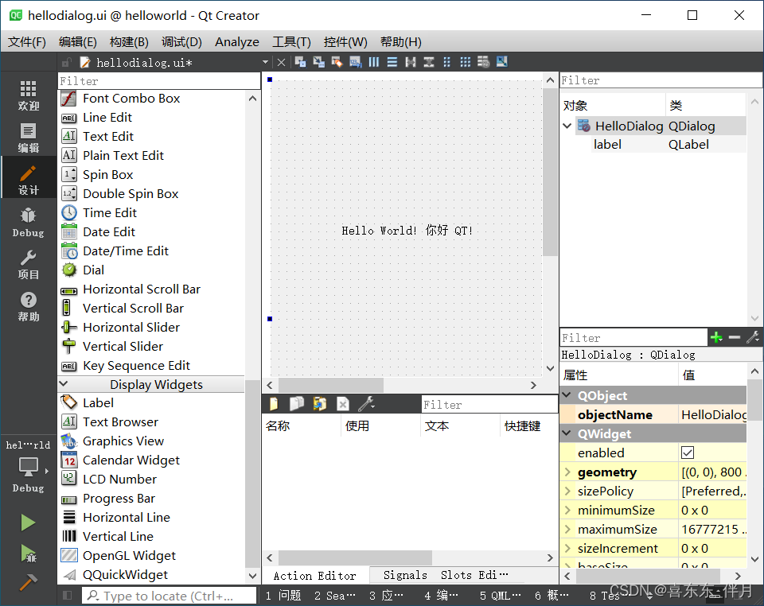764x606 pixels.
Task: Apply Lay Out Horizontally in Splitter
Action: (x=411, y=62)
